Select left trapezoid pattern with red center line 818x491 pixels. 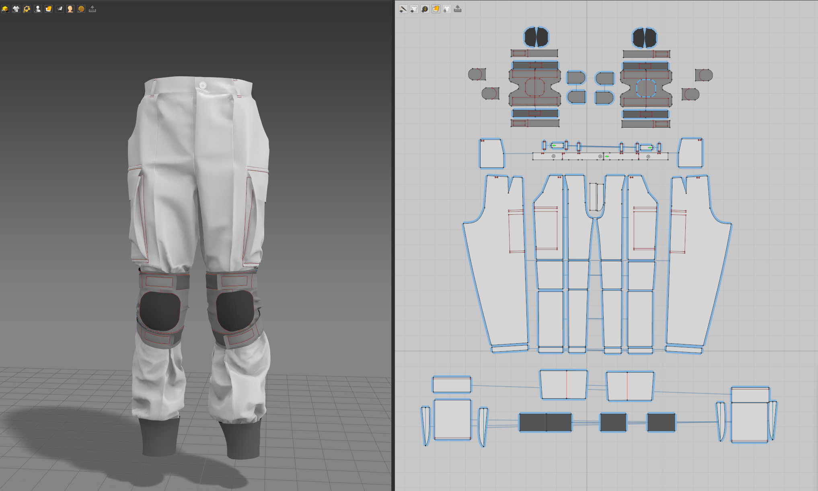point(563,385)
